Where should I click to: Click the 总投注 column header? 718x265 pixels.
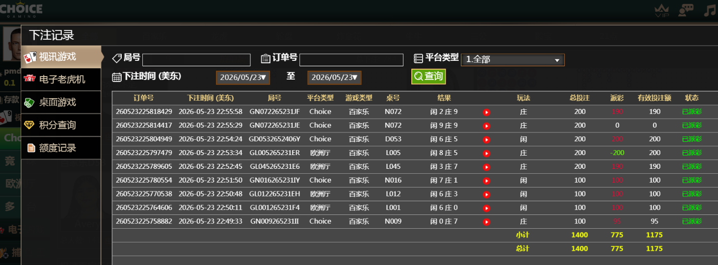(x=580, y=98)
